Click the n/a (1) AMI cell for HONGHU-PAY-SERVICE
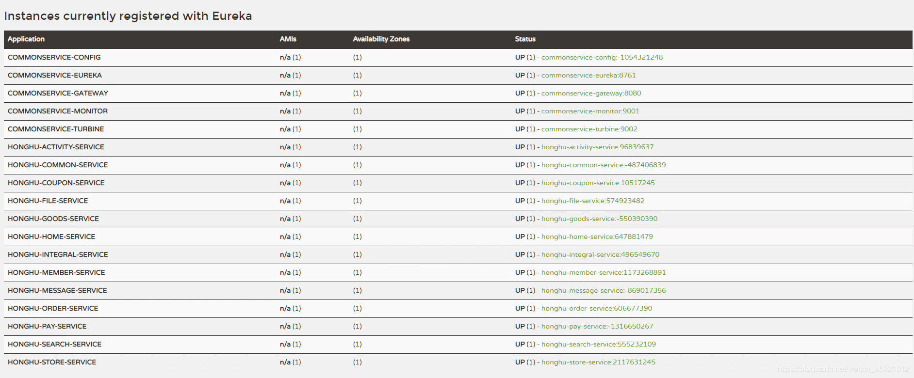 point(291,326)
